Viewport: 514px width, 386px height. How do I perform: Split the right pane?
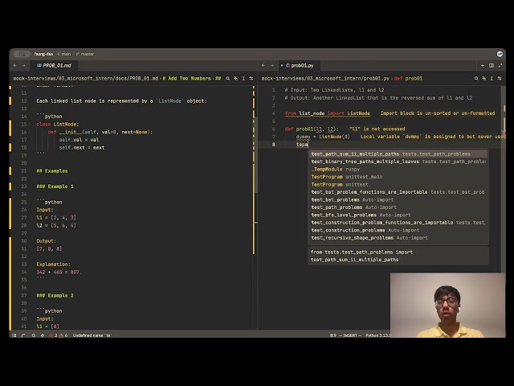coord(492,65)
